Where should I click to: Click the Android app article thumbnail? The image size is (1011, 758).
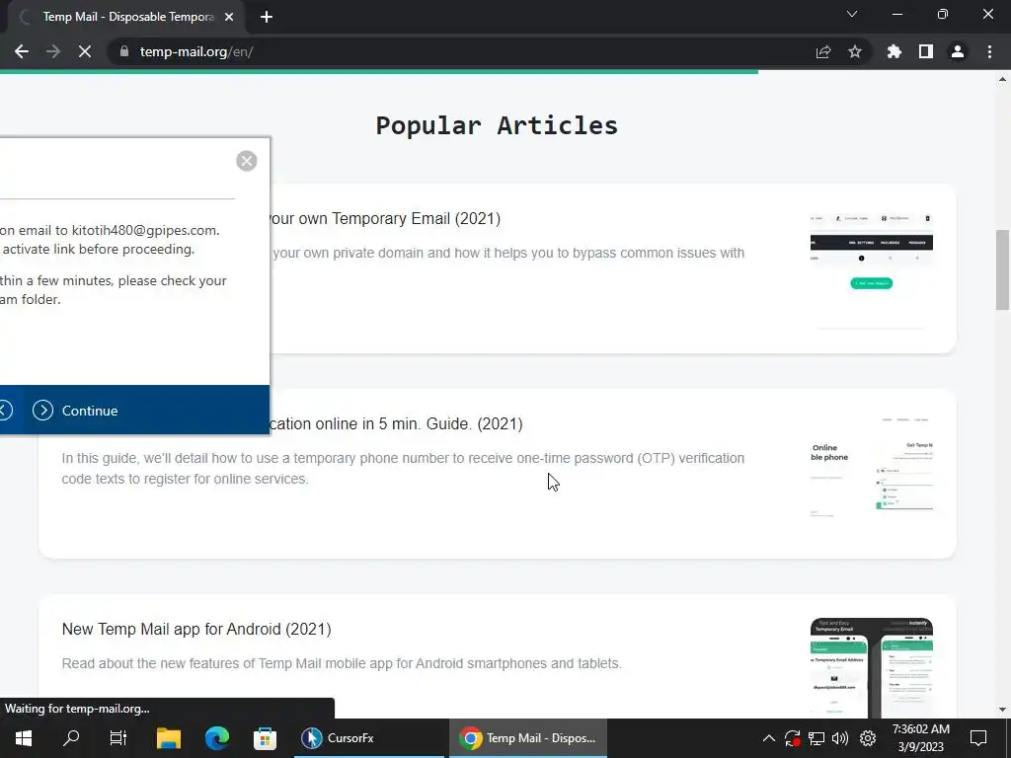click(x=871, y=668)
